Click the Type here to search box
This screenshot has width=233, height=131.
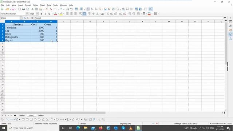(x=33, y=128)
